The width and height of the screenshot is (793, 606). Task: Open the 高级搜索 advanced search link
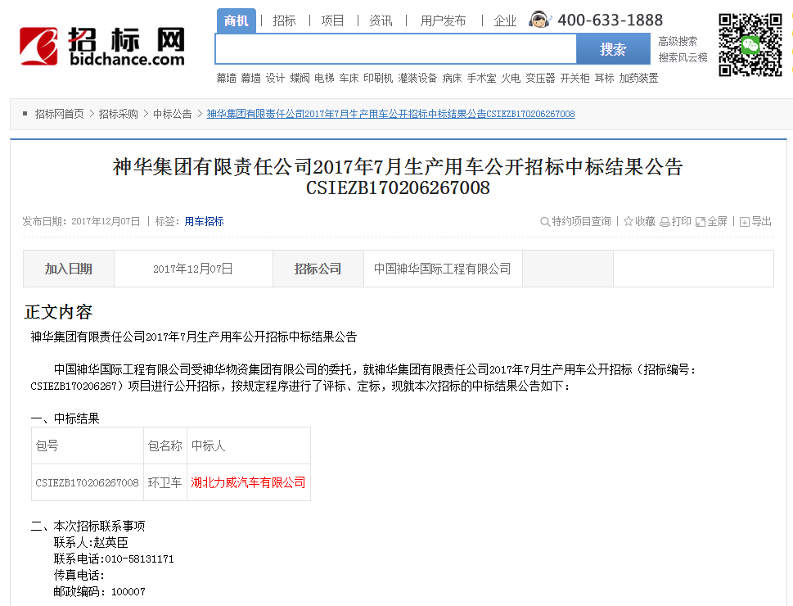click(x=678, y=41)
